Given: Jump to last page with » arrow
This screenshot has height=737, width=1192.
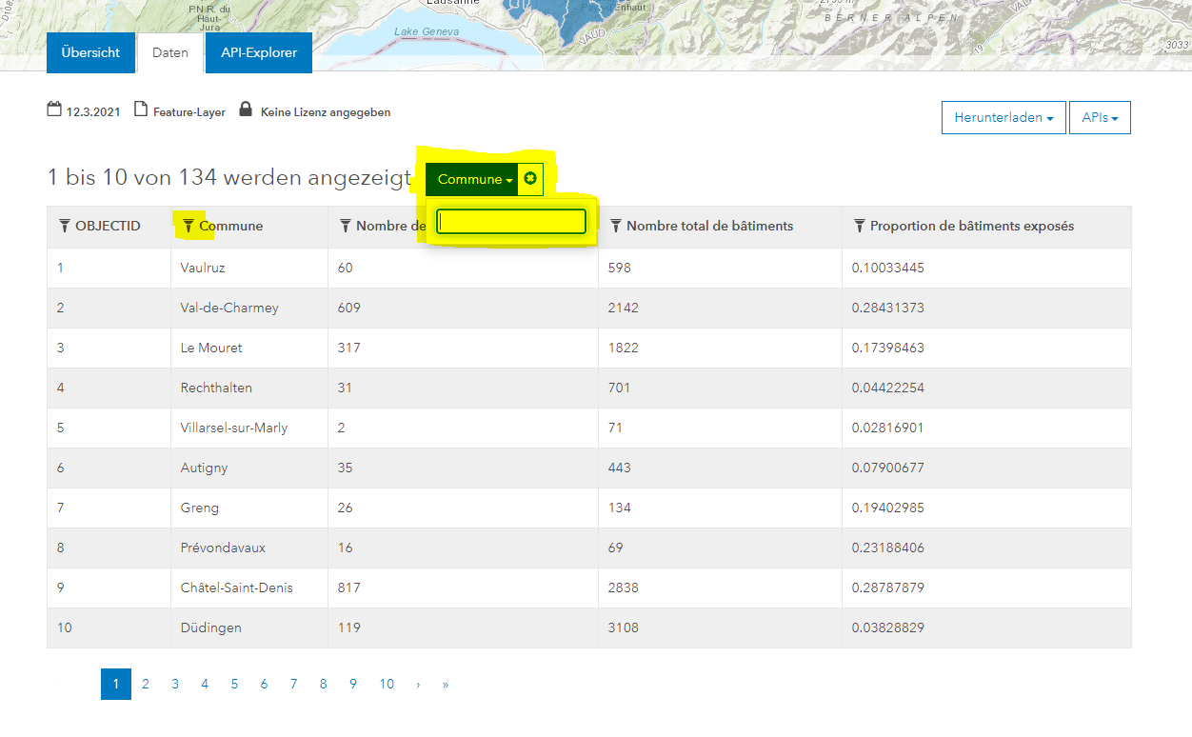Looking at the screenshot, I should (x=446, y=684).
